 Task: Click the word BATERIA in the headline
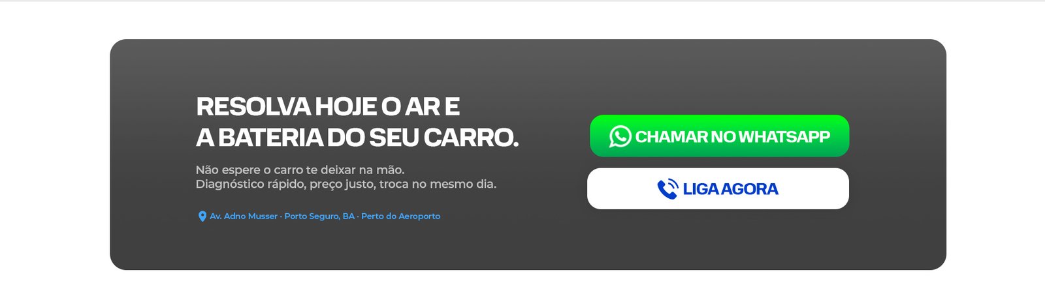[x=270, y=138]
